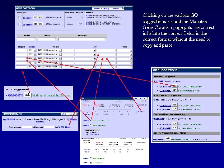Click submit link in Gene Ontology header
Screen dimensions: 224x168
(x=97, y=9)
